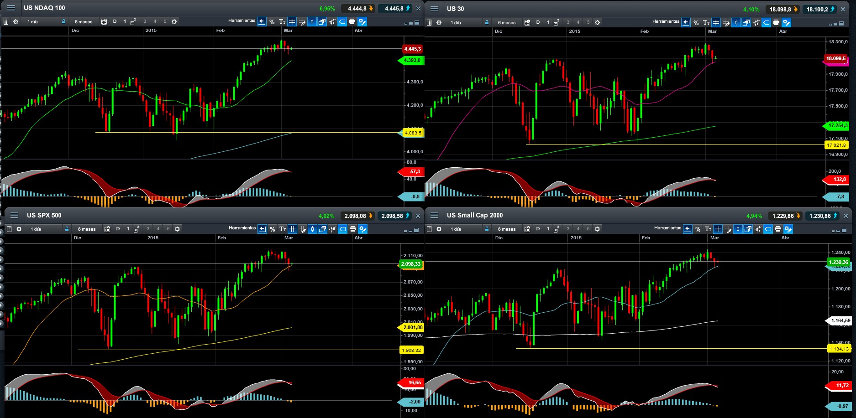Toggle the price label tag in NDAQ 100 tools
The image size is (856, 418).
(x=342, y=21)
